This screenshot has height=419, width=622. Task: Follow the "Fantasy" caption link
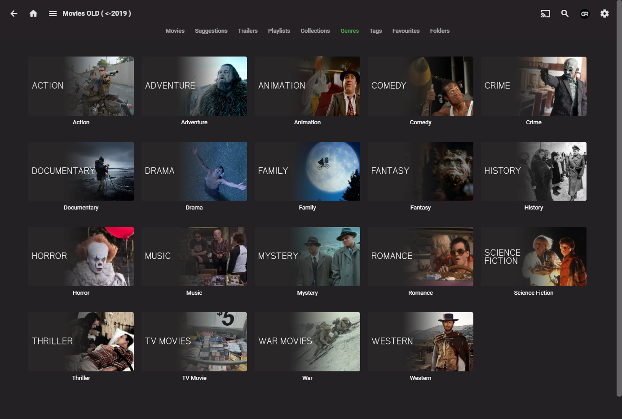(x=420, y=208)
